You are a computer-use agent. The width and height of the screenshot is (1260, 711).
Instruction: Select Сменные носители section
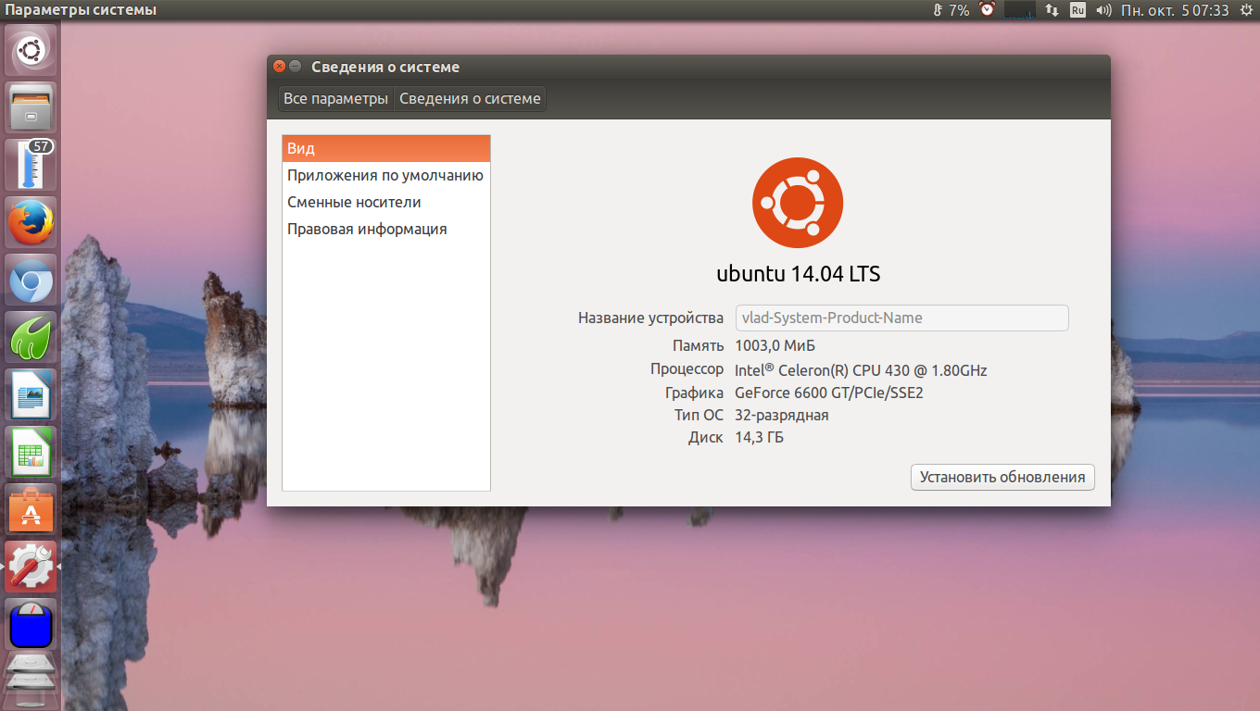coord(386,202)
